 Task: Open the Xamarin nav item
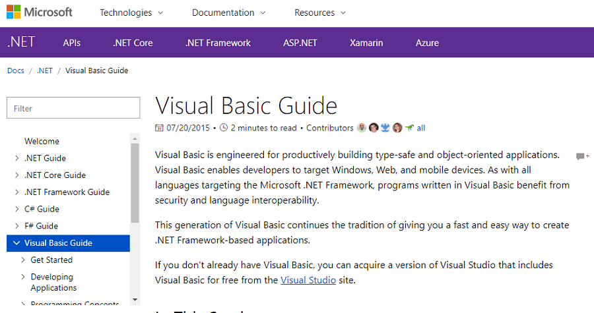(366, 43)
